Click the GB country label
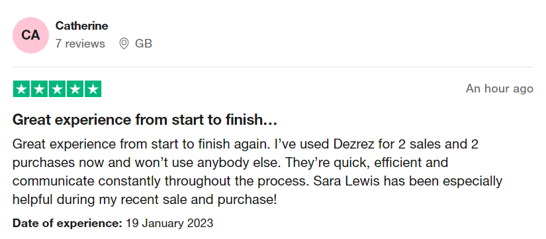 click(144, 44)
